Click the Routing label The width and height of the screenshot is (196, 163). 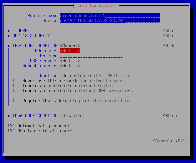49,76
